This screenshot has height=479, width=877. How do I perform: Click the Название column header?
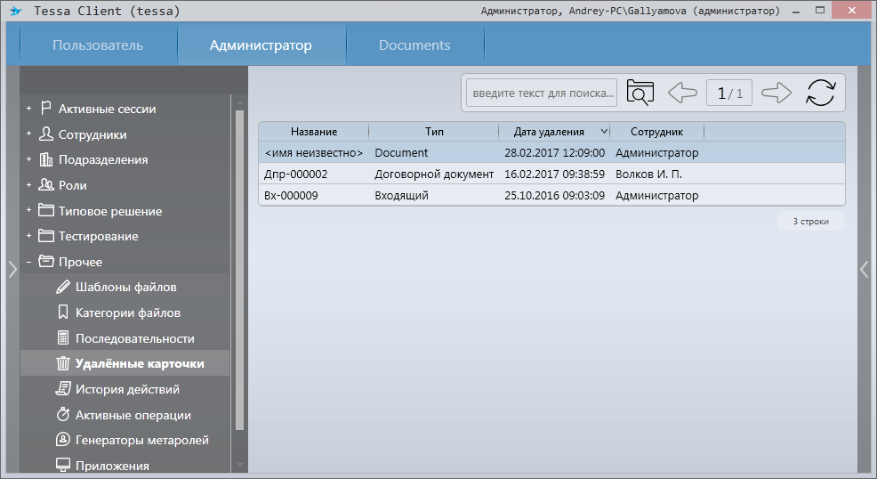tap(314, 132)
